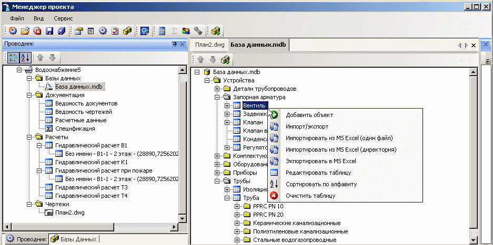The image size is (493, 245).
Task: Toggle categorized view in Проводник toolbar
Action: (13, 57)
